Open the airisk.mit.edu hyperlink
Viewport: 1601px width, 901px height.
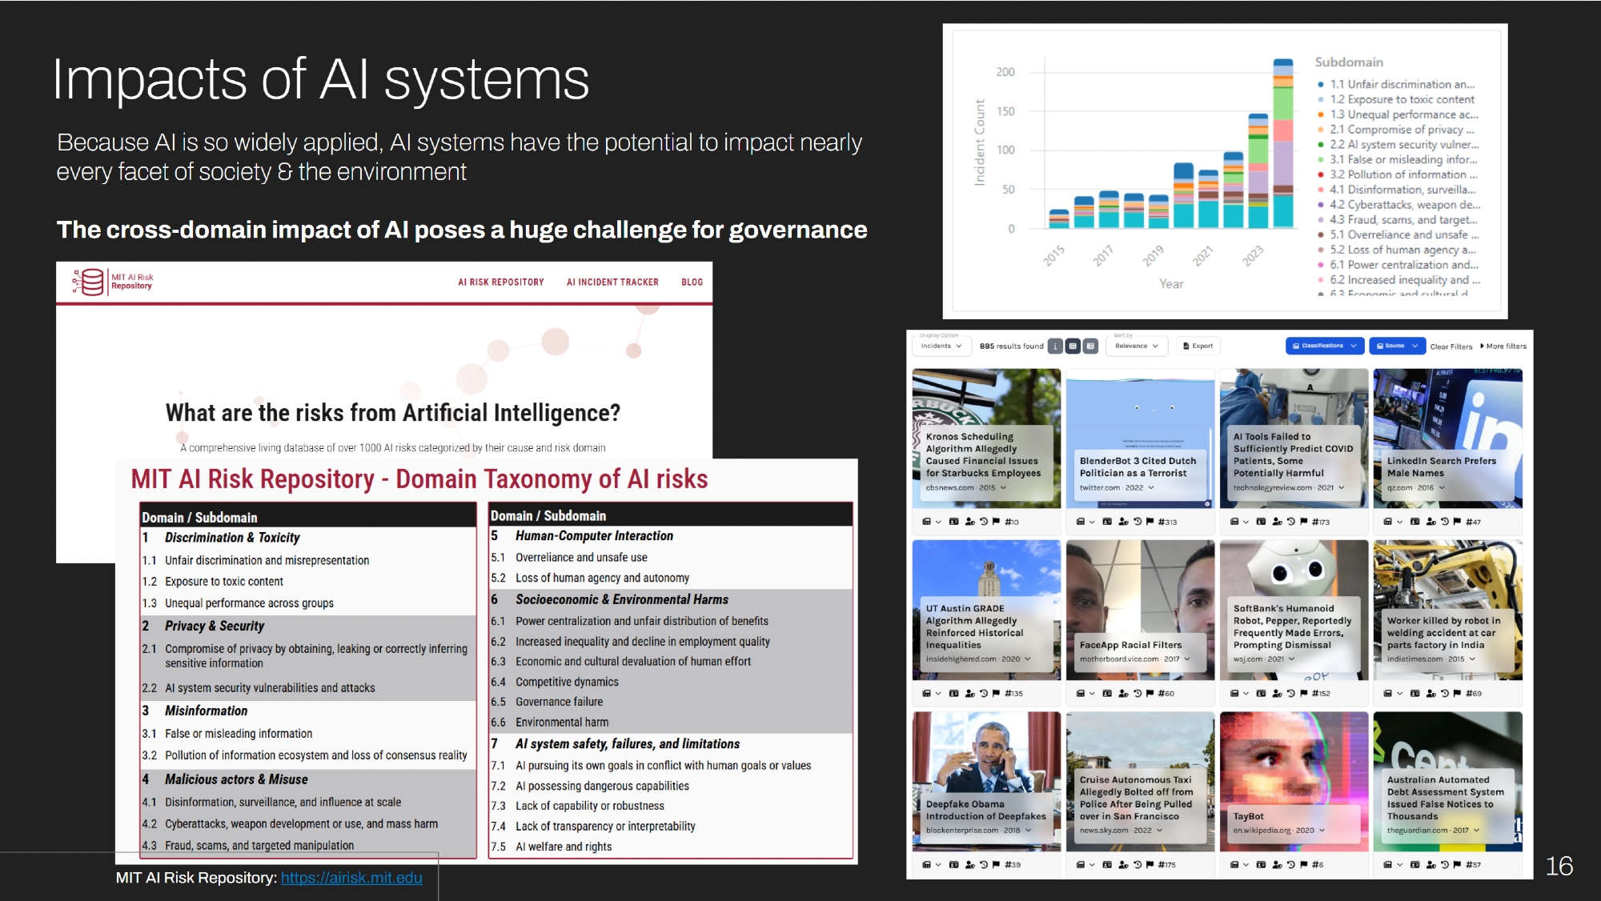[351, 878]
